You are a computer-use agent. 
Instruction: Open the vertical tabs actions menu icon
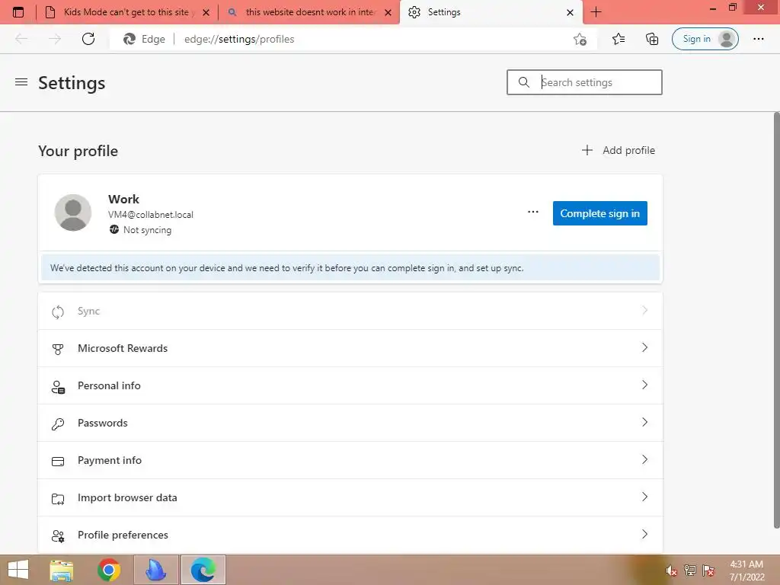click(18, 12)
